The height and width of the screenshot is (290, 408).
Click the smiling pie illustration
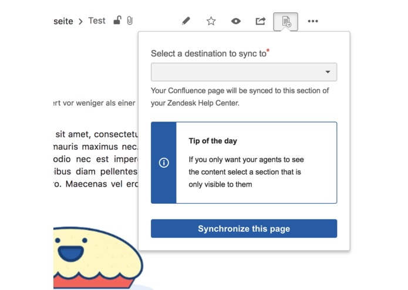[x=97, y=258]
